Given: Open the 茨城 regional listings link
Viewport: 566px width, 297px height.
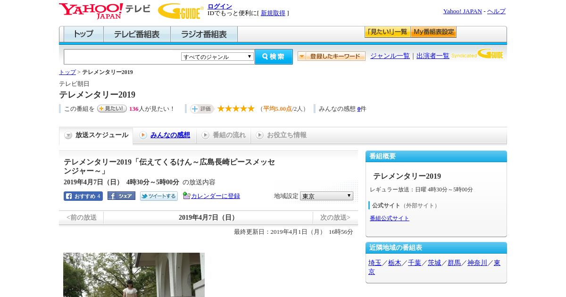Looking at the screenshot, I should [434, 263].
